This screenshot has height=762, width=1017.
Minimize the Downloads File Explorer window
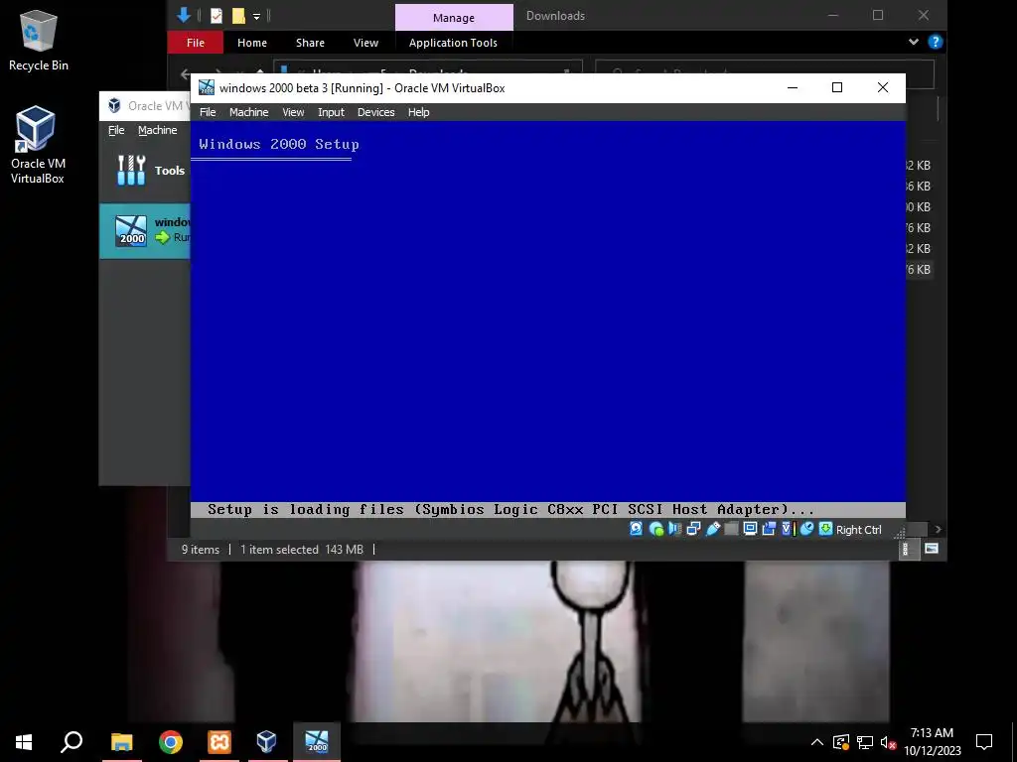[x=833, y=15]
